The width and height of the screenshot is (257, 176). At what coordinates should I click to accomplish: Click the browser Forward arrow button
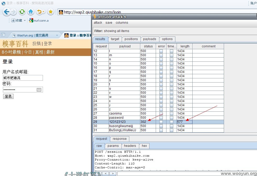click(14, 12)
